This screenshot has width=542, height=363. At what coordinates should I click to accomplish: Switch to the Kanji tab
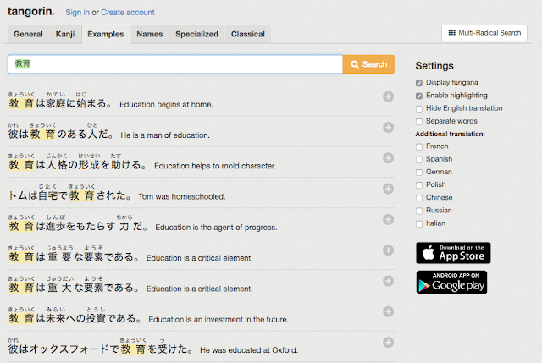65,34
